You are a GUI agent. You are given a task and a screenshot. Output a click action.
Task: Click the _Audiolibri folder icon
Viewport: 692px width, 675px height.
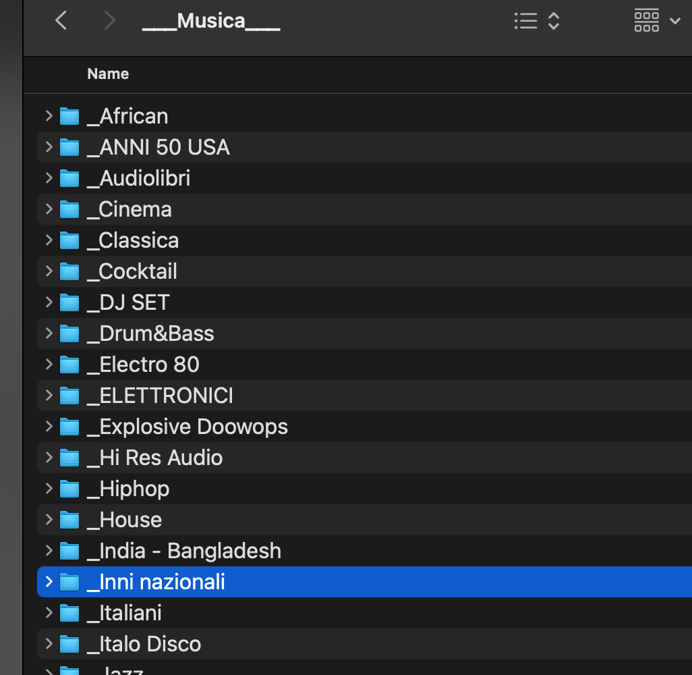coord(69,178)
